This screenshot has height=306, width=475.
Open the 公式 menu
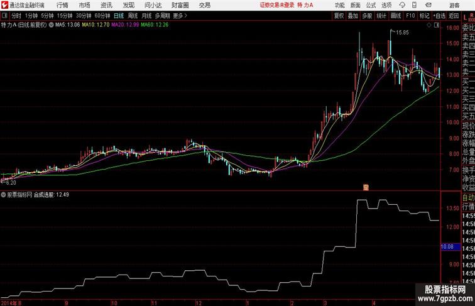[x=371, y=5]
